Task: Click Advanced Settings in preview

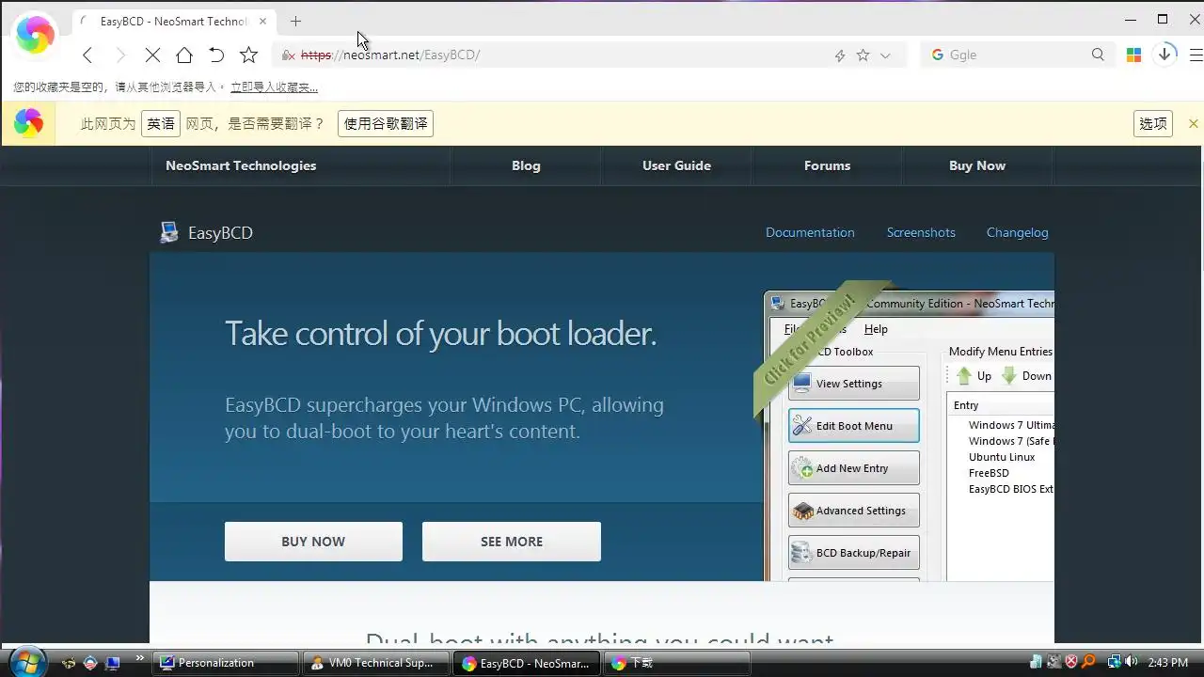Action: click(853, 511)
